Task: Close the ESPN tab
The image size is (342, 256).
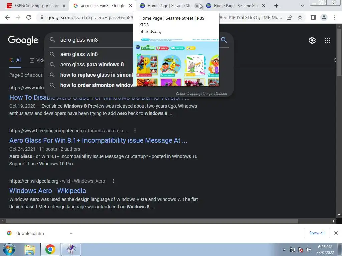Action: 64,6
